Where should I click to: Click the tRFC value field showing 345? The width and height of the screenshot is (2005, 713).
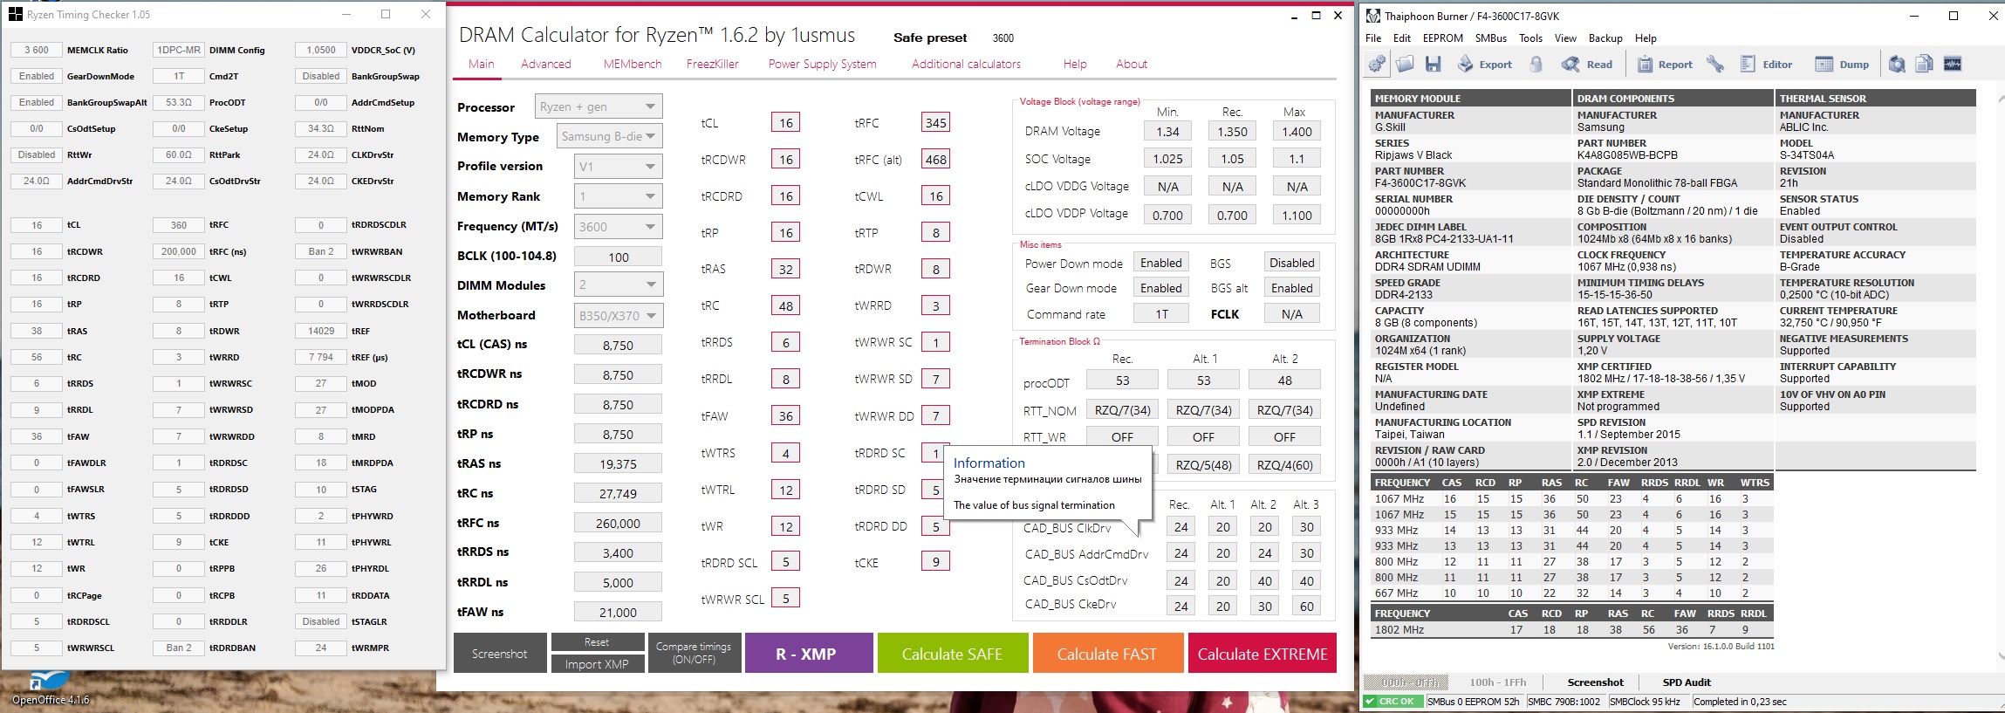click(x=936, y=123)
